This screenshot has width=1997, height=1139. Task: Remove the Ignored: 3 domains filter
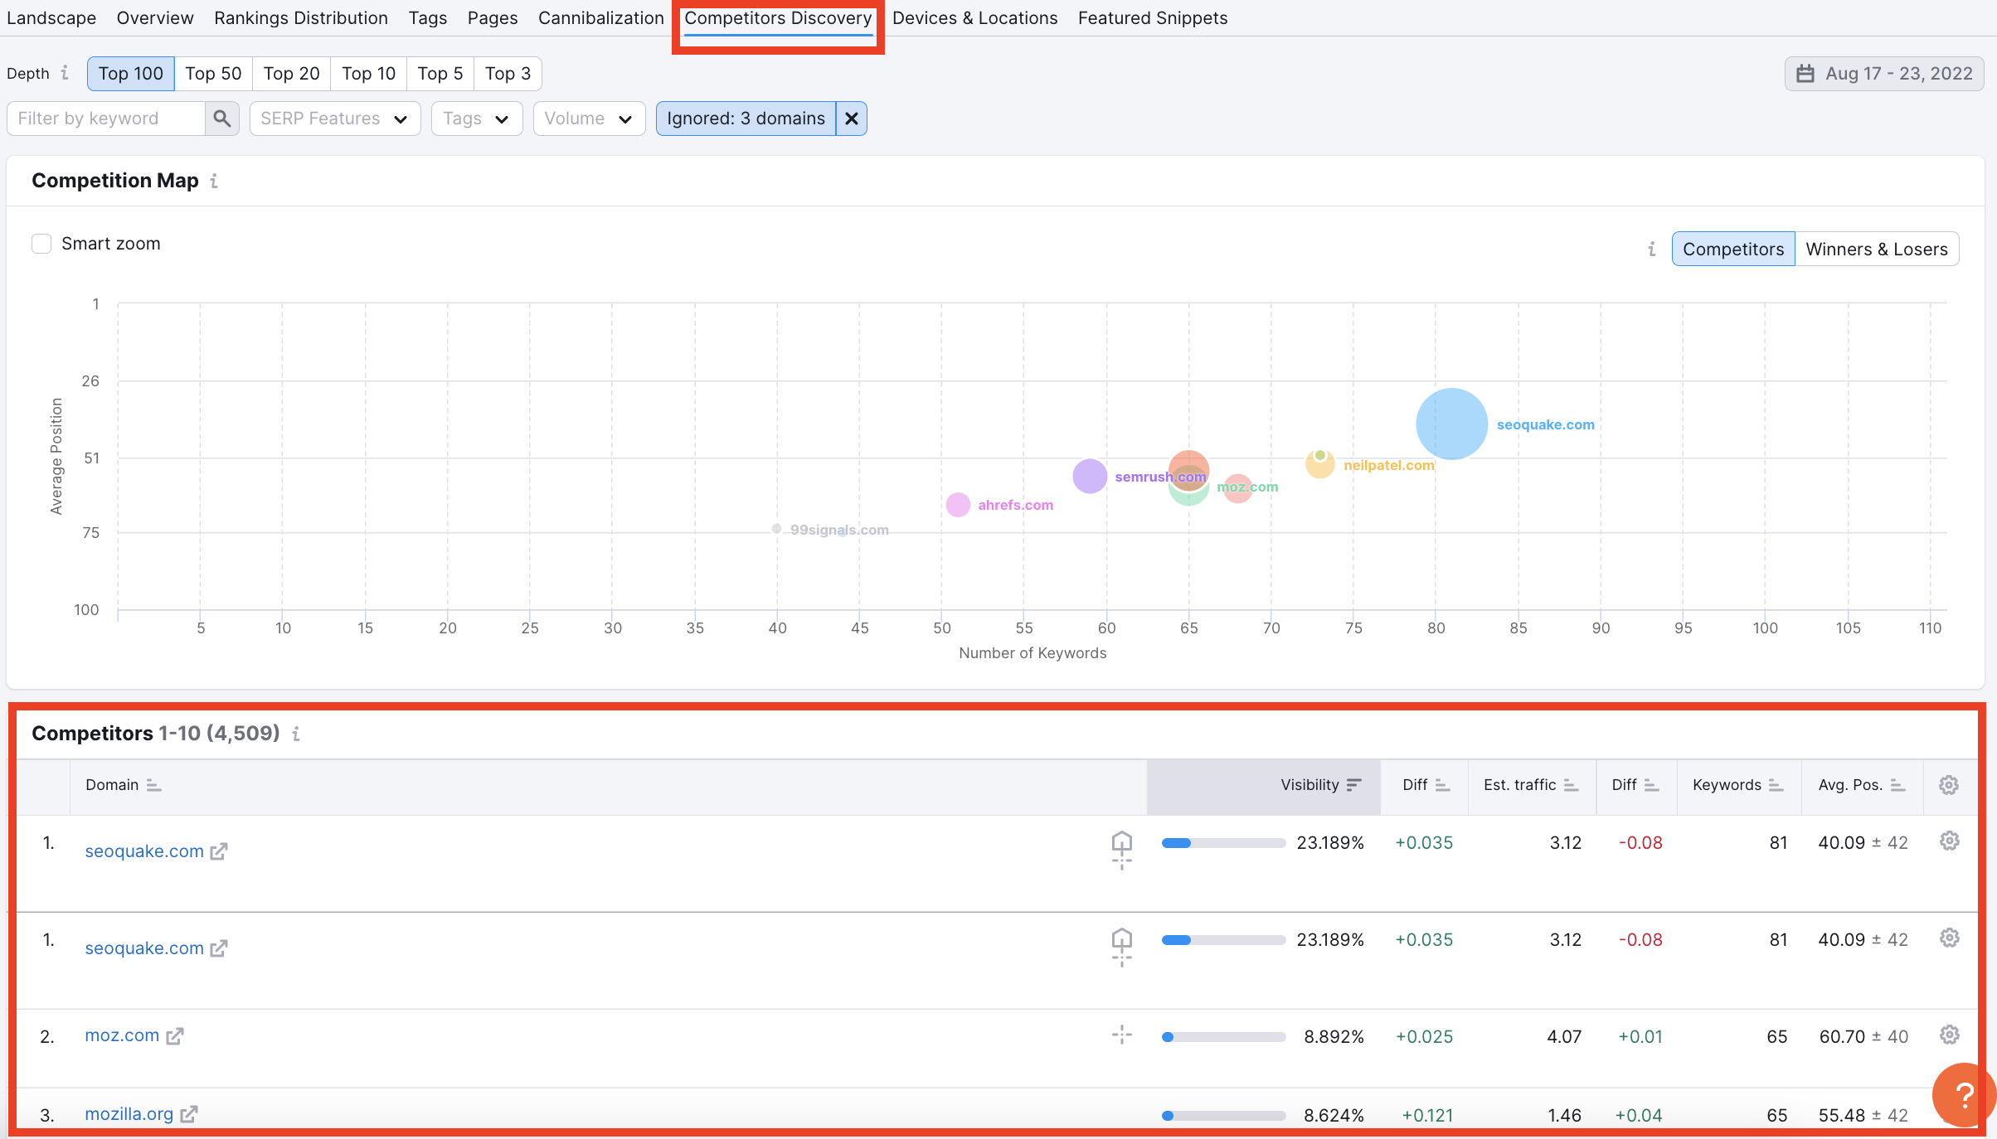(x=851, y=119)
